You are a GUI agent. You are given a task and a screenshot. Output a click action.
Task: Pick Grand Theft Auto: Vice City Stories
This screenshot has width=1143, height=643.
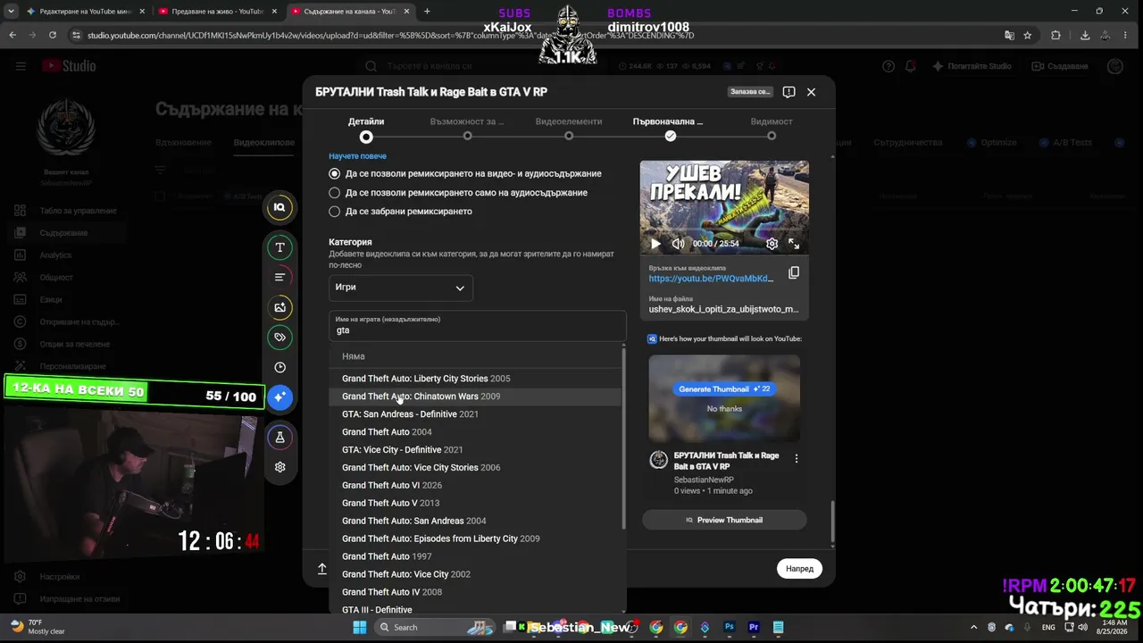pyautogui.click(x=475, y=468)
